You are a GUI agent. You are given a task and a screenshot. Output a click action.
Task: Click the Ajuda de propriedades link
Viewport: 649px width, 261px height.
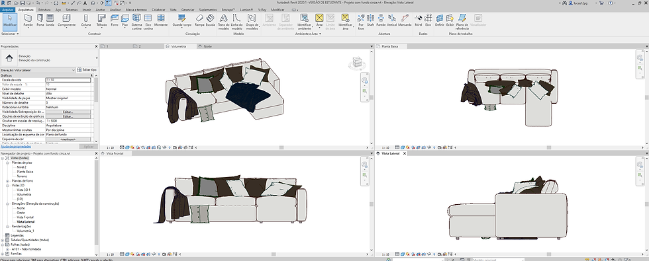(15, 147)
